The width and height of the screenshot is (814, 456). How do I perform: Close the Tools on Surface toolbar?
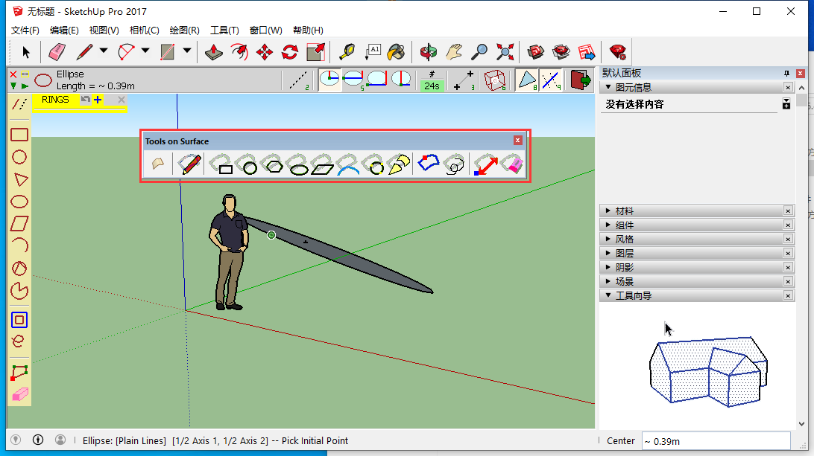[x=518, y=141]
